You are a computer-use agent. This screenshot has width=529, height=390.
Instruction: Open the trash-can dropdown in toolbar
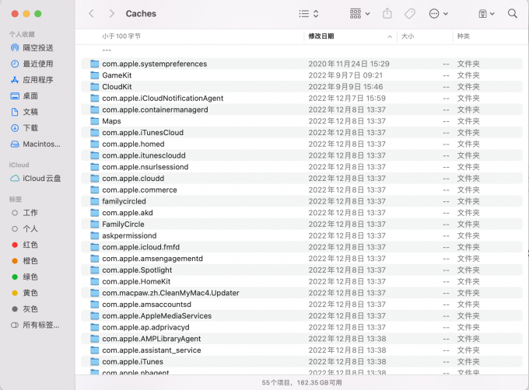click(x=486, y=13)
